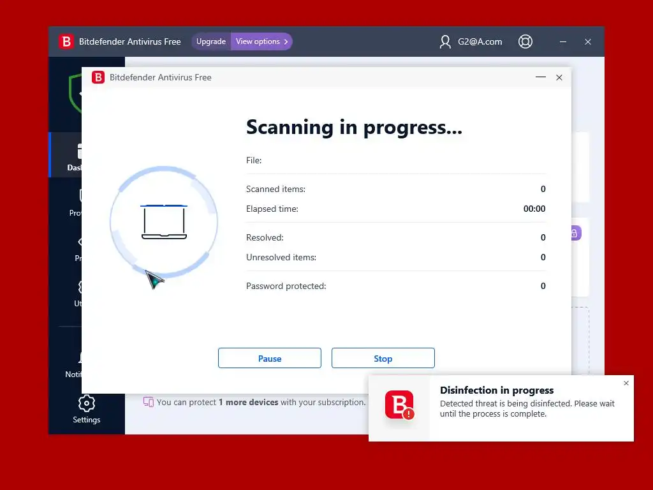Click the 'Unresolved items:' label
Screen dimensions: 653x490
(281, 258)
